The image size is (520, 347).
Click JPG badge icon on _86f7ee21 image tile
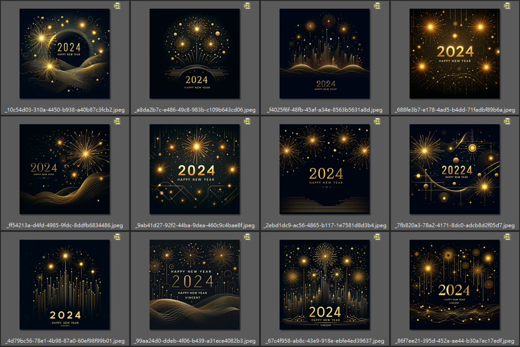click(507, 237)
